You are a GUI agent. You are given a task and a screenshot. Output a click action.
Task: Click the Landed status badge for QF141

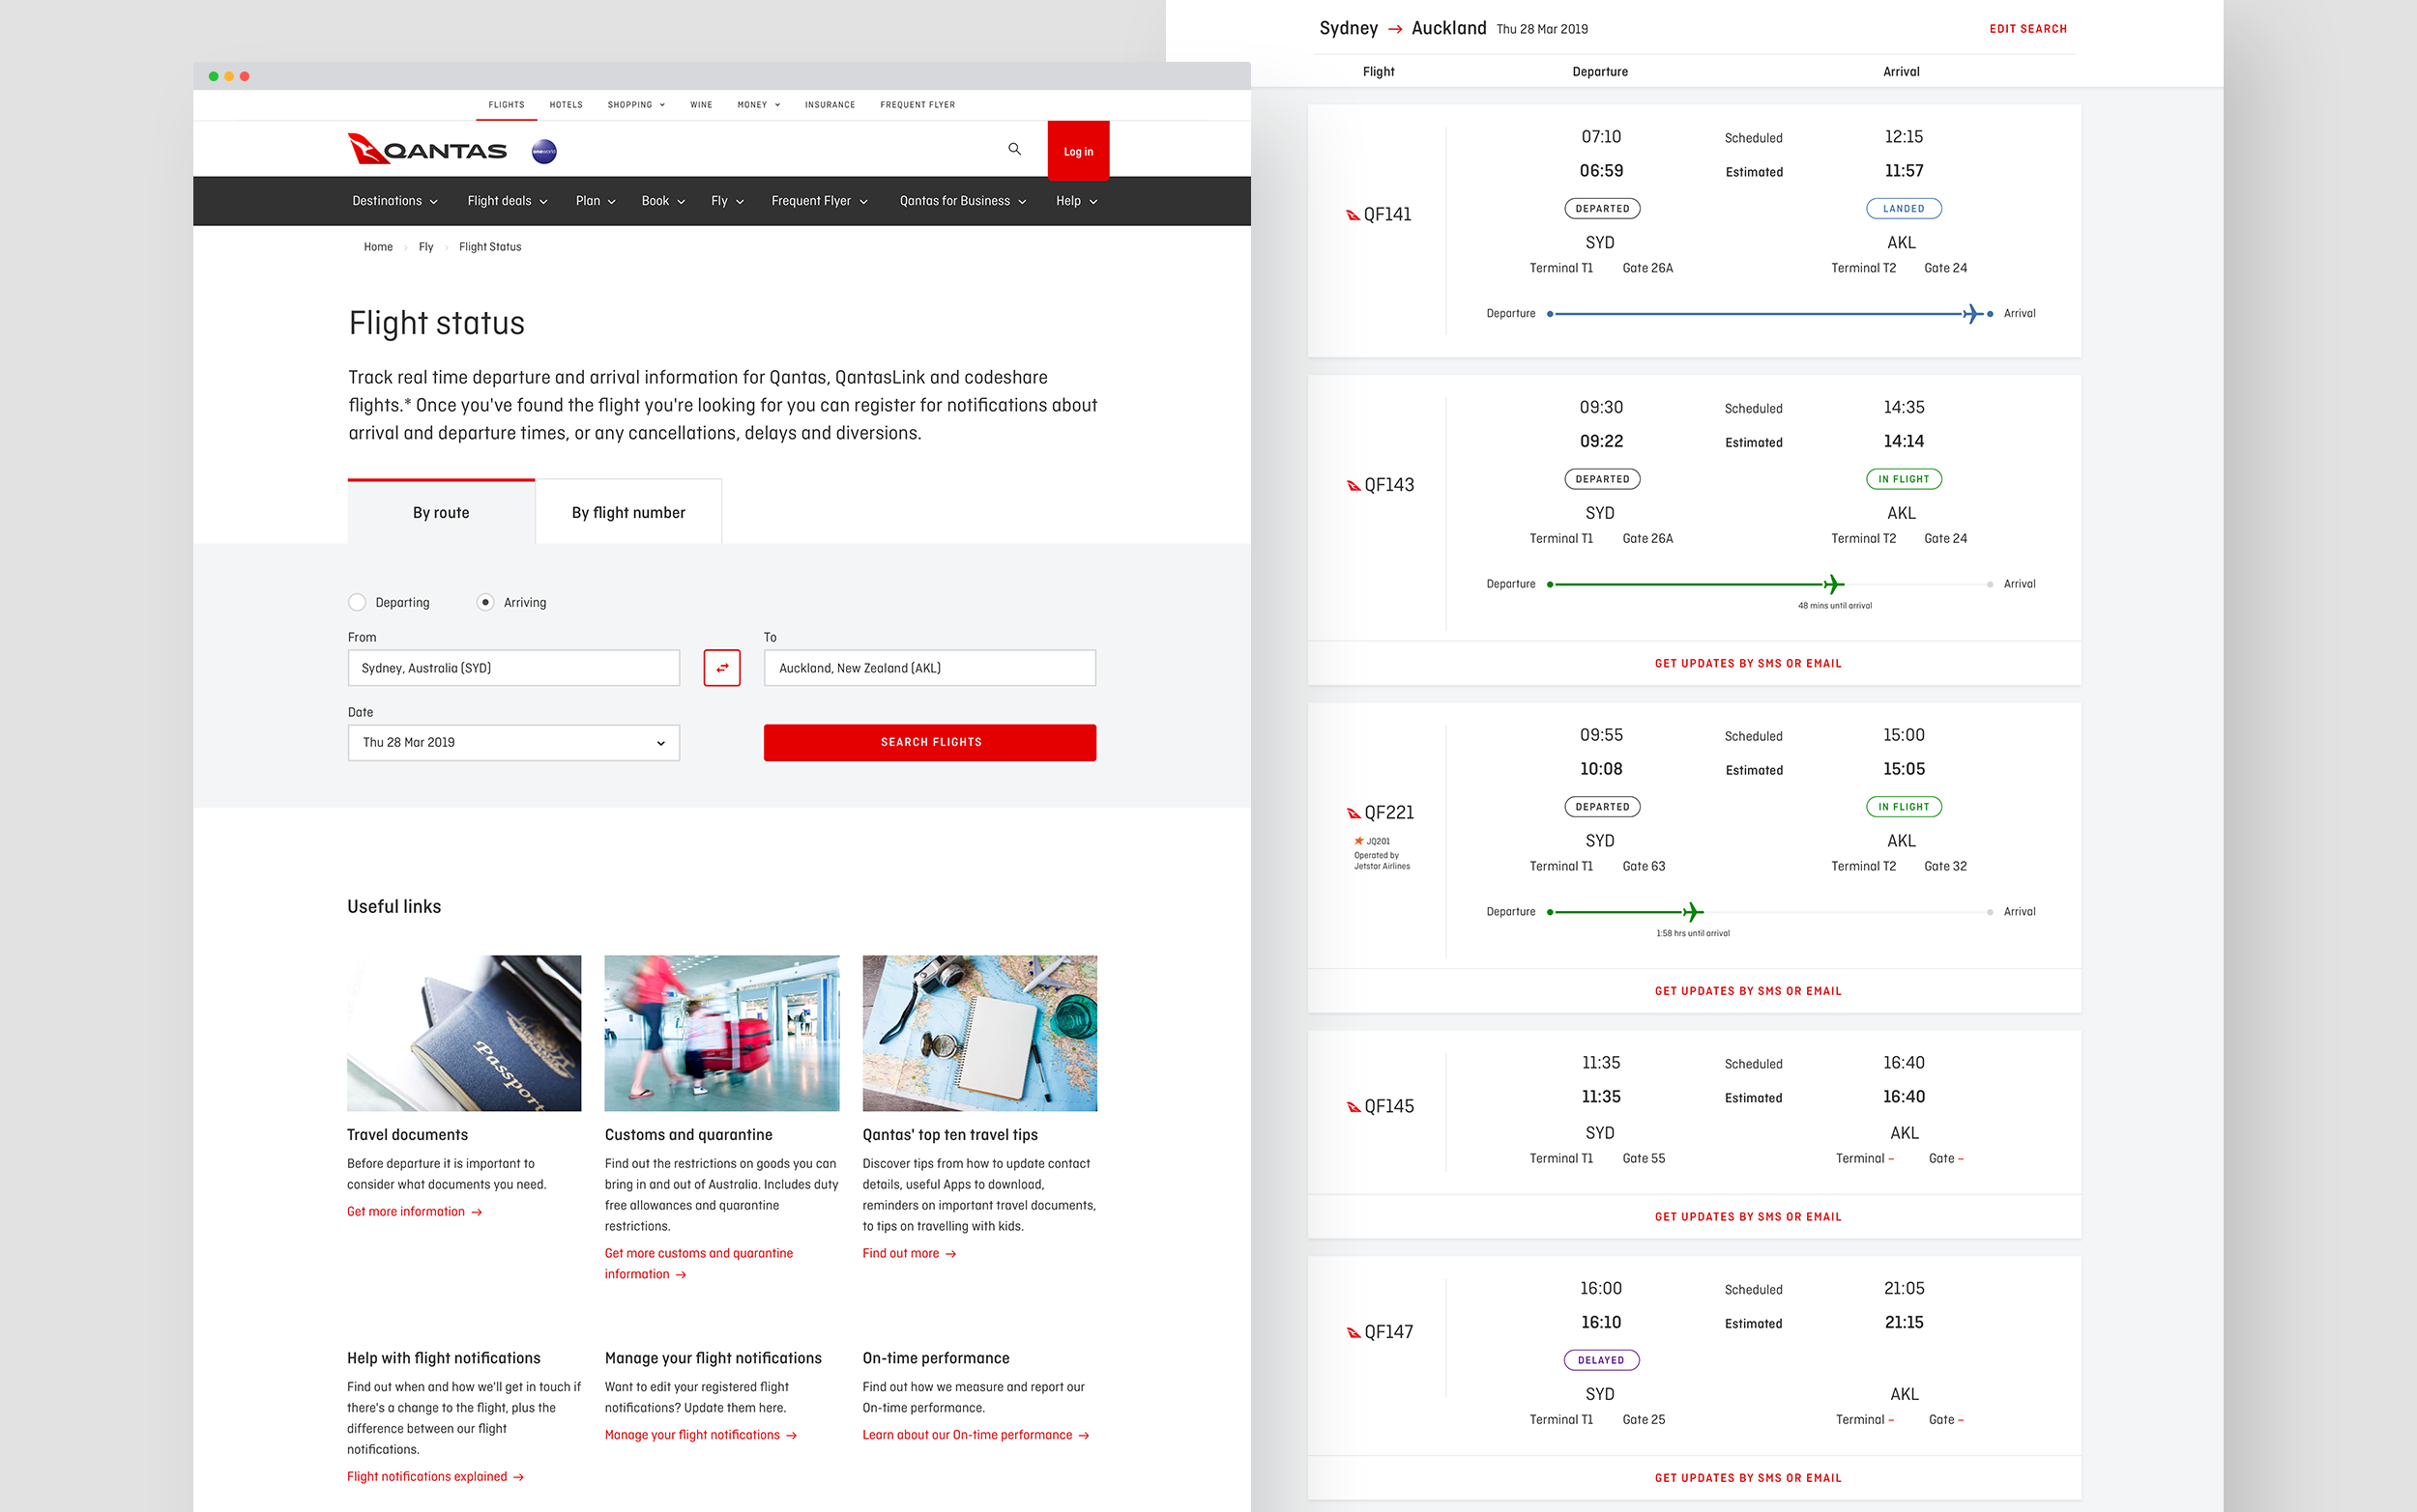click(1904, 209)
